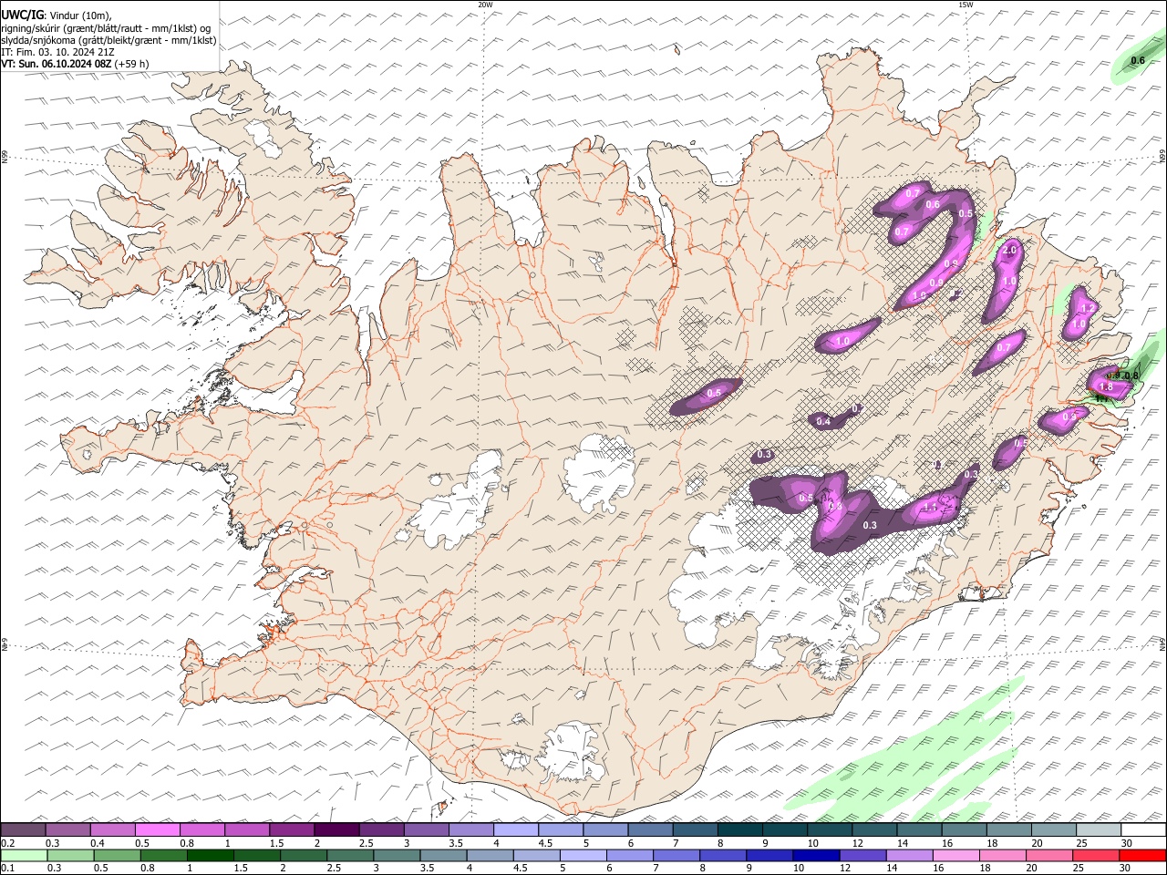Click the darkest green lower legend swatch at 1
This screenshot has width=1167, height=875.
pyautogui.click(x=211, y=855)
